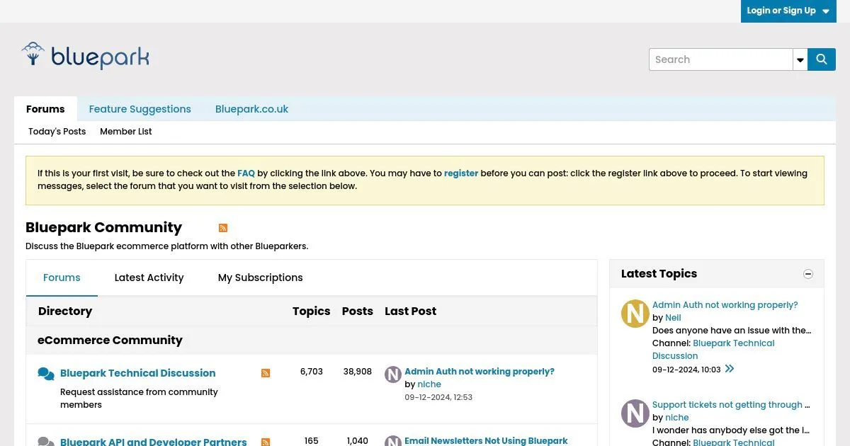Open the search options dropdown arrow
This screenshot has width=850, height=446.
tap(800, 59)
